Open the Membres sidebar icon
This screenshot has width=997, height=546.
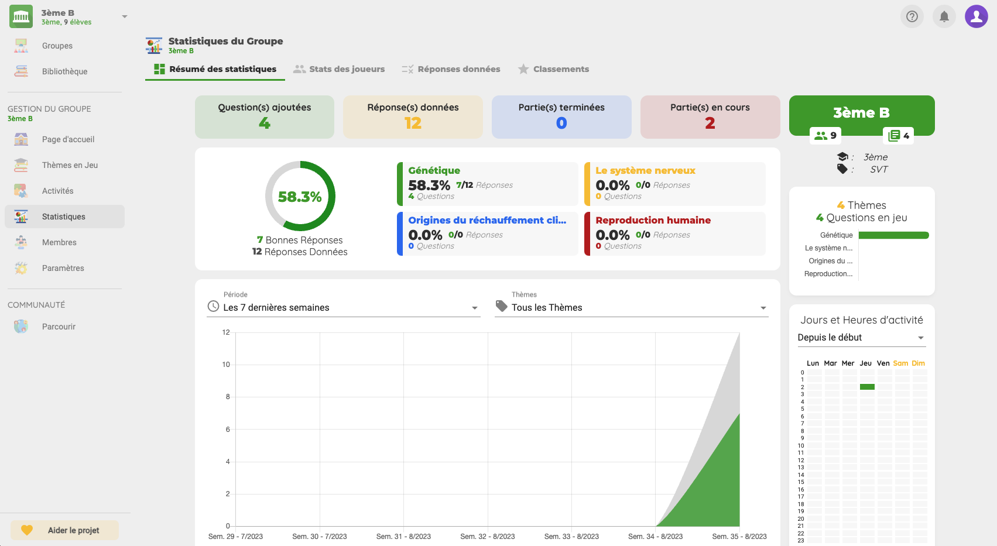coord(21,242)
